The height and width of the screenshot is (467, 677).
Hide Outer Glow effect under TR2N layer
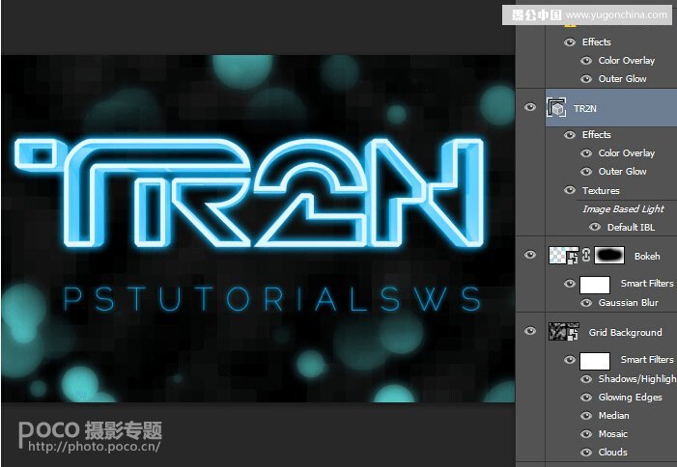click(586, 172)
